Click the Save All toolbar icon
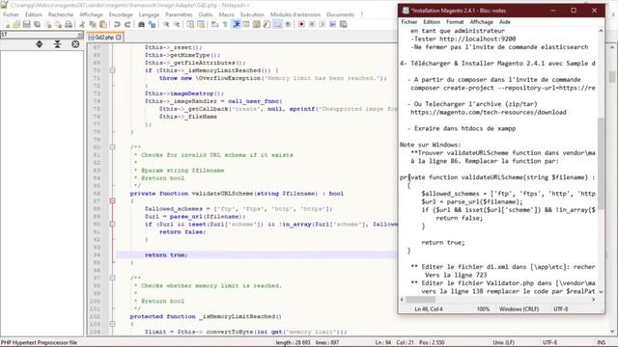The width and height of the screenshot is (618, 347). tap(37, 24)
